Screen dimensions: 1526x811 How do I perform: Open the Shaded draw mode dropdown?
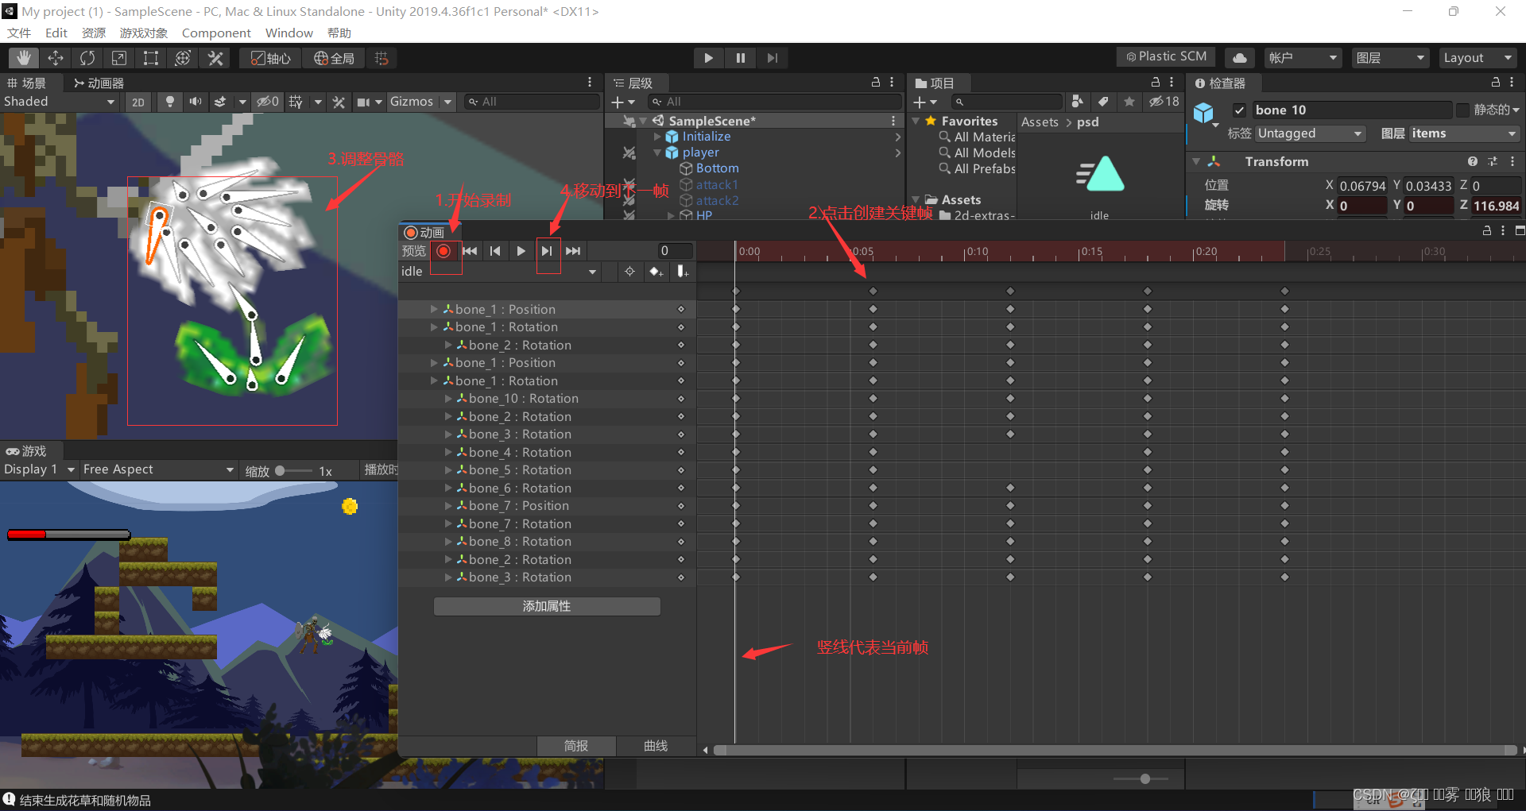click(x=60, y=102)
